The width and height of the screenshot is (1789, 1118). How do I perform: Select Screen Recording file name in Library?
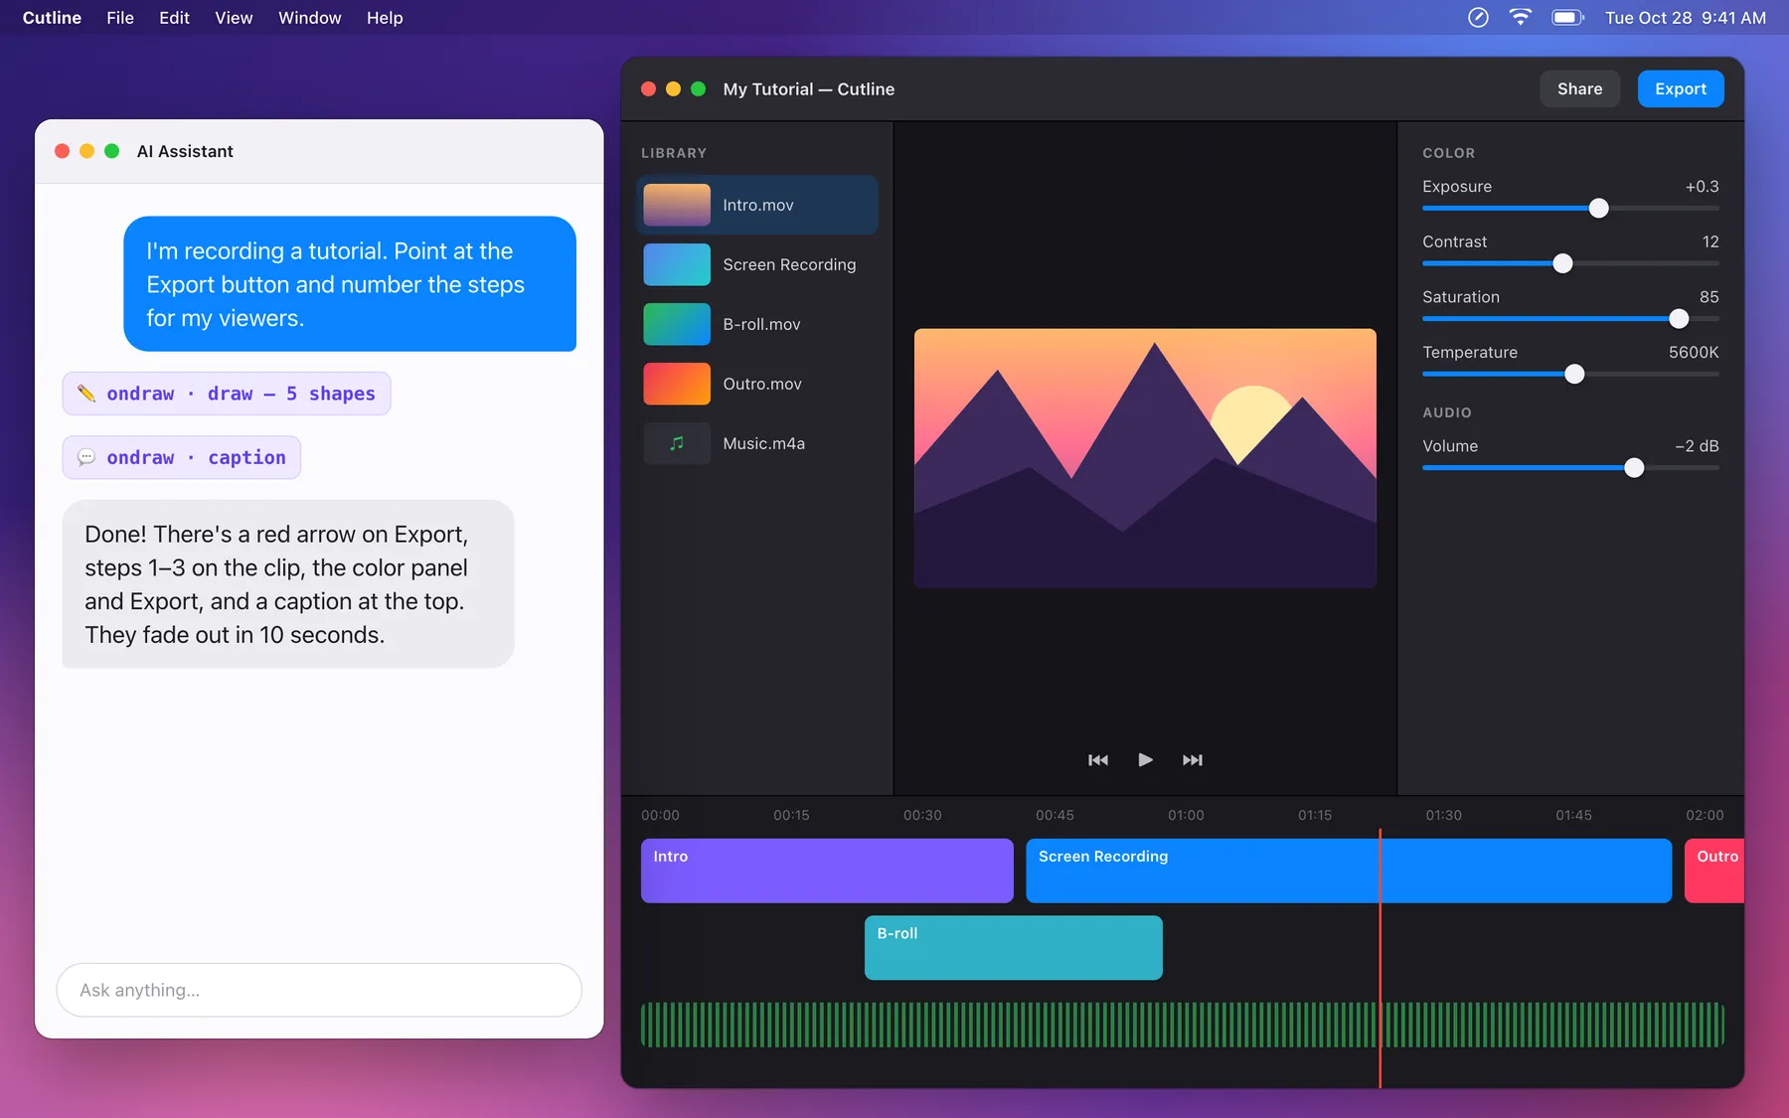point(789,264)
